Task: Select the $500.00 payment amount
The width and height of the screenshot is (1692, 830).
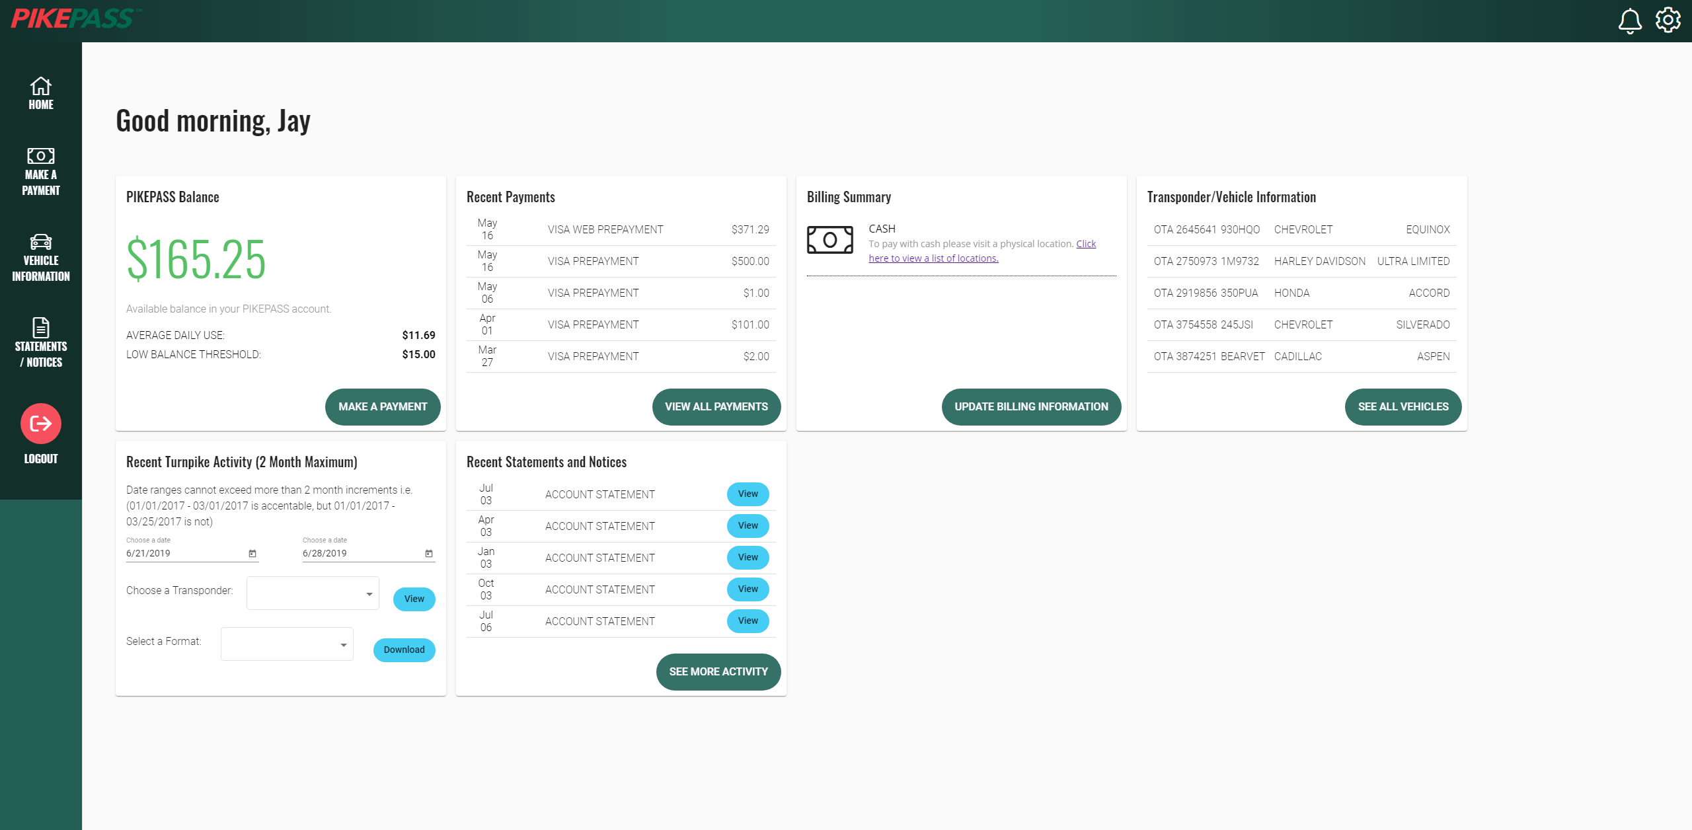Action: coord(750,262)
